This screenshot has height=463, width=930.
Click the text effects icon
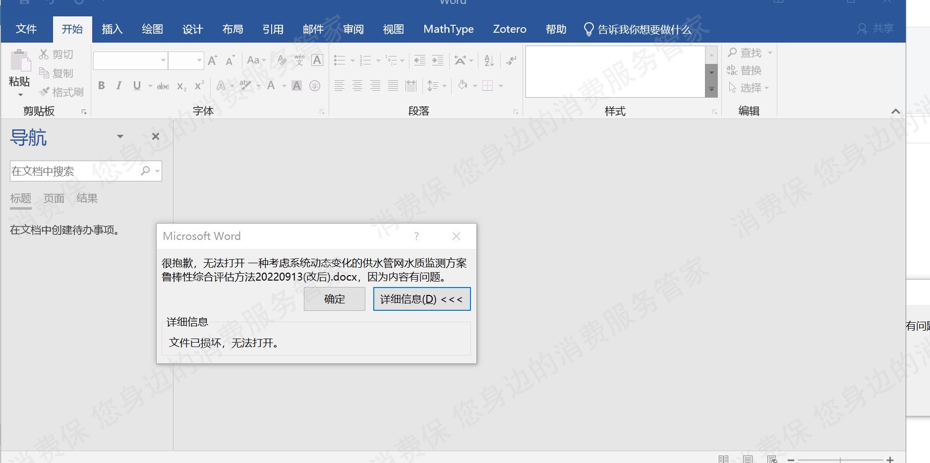click(221, 86)
